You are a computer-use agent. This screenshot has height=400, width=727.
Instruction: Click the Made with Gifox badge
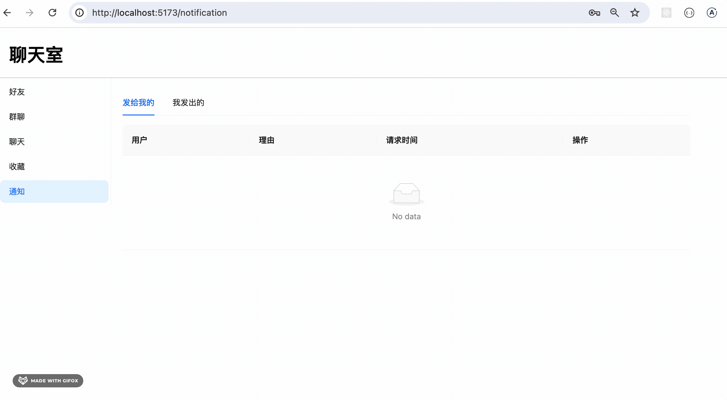point(48,381)
